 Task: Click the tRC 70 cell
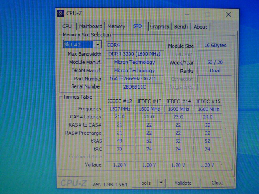click(x=120, y=149)
